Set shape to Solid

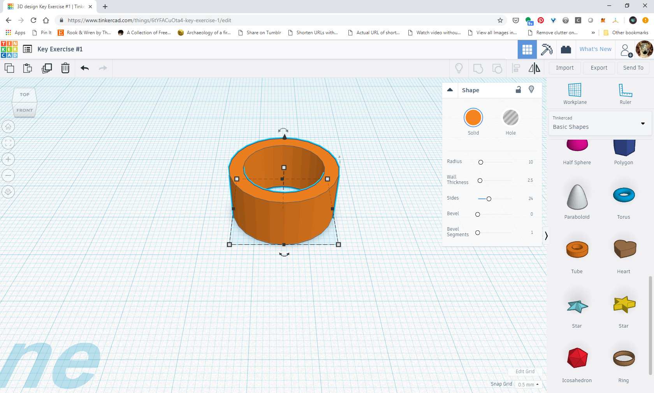tap(473, 118)
